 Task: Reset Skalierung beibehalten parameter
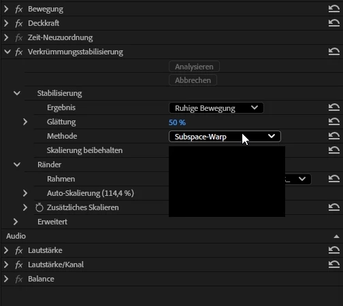click(334, 150)
